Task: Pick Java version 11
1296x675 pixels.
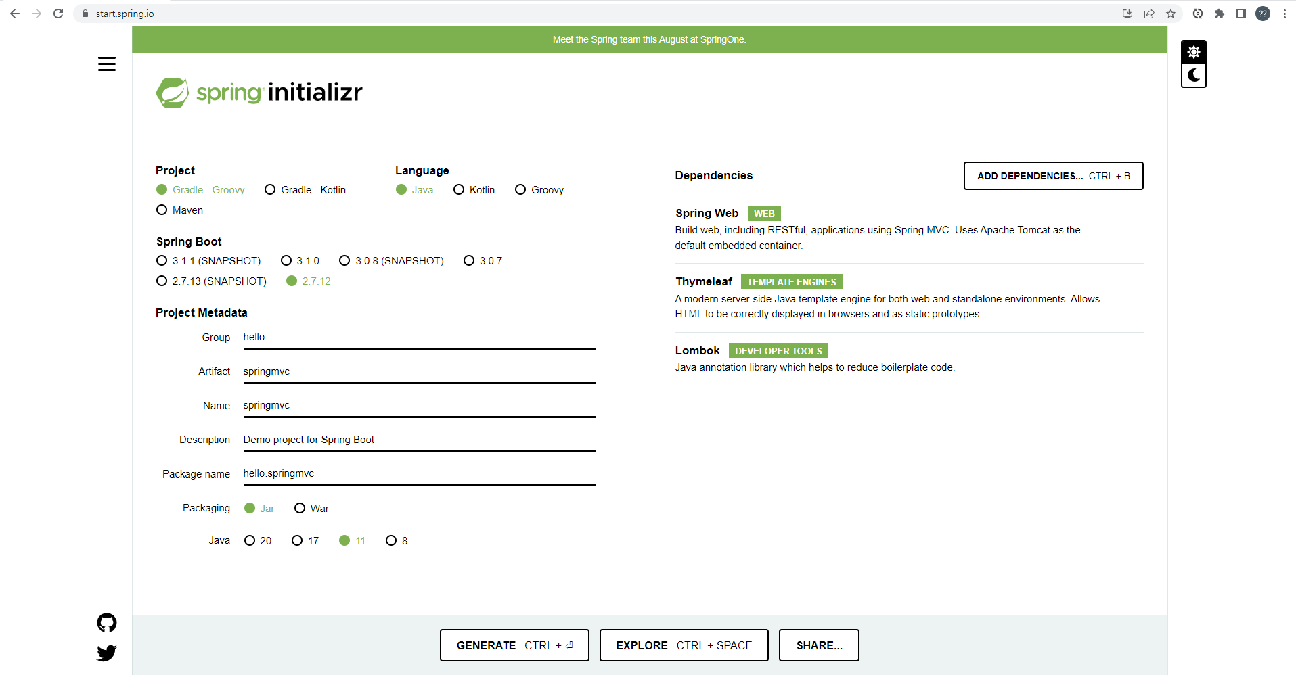Action: (x=352, y=541)
